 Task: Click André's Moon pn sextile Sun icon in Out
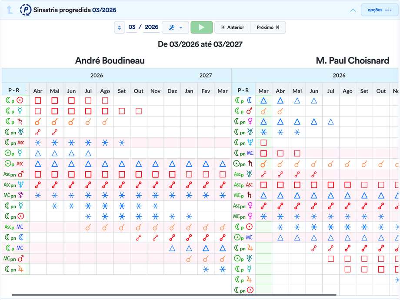[139, 217]
